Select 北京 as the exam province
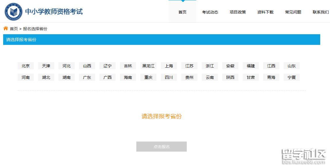 pyautogui.click(x=25, y=66)
